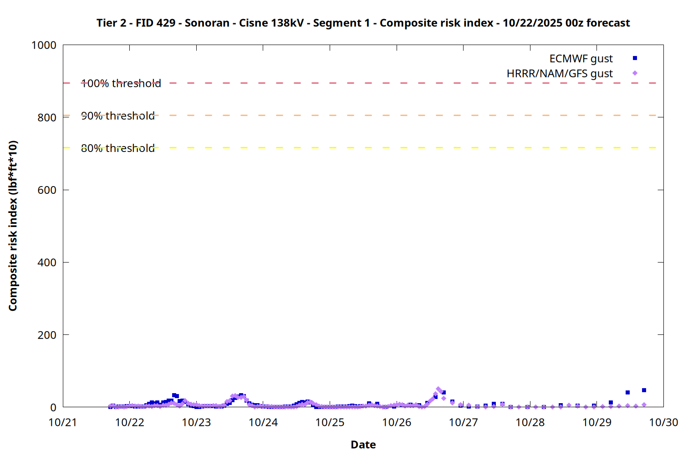Select the 10/25 date tick label
The image size is (683, 455).
(x=330, y=423)
